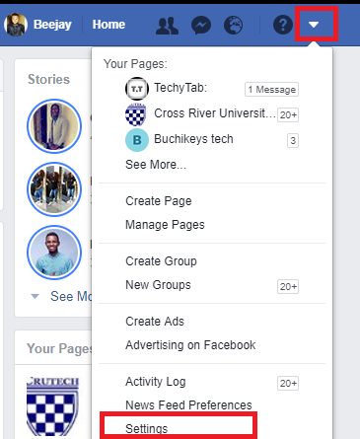Viewport: 360px width, 439px height.
Task: Go to the Home link
Action: pyautogui.click(x=108, y=25)
